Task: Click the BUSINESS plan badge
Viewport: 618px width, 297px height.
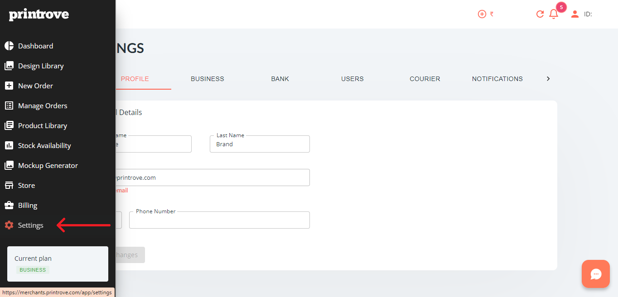Action: click(x=33, y=270)
